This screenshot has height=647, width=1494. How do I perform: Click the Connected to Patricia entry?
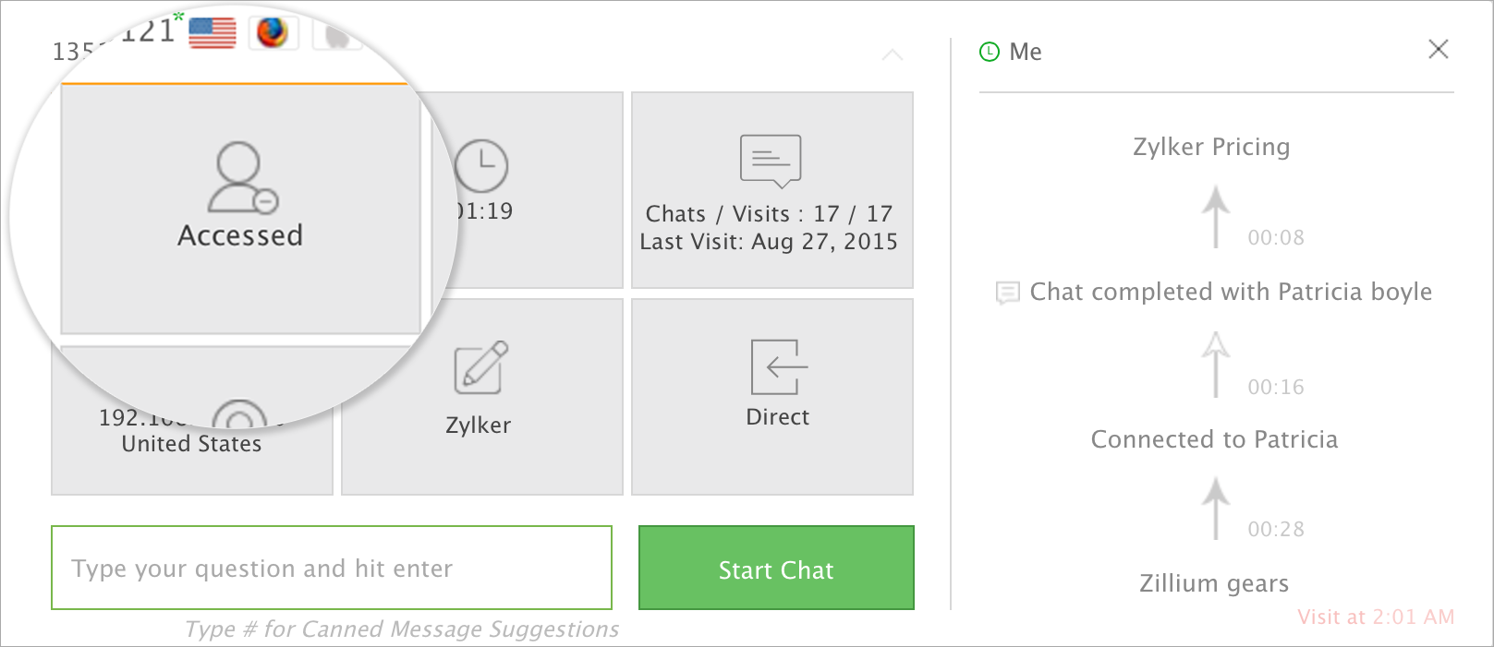click(1214, 439)
